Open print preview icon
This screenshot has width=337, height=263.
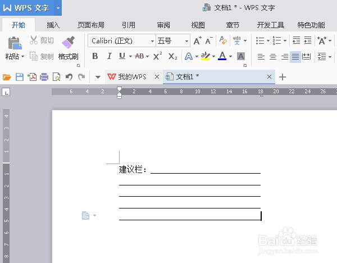(x=57, y=77)
